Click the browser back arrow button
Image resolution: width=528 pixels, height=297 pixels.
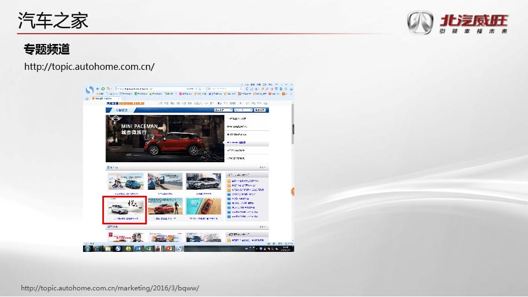click(x=98, y=89)
